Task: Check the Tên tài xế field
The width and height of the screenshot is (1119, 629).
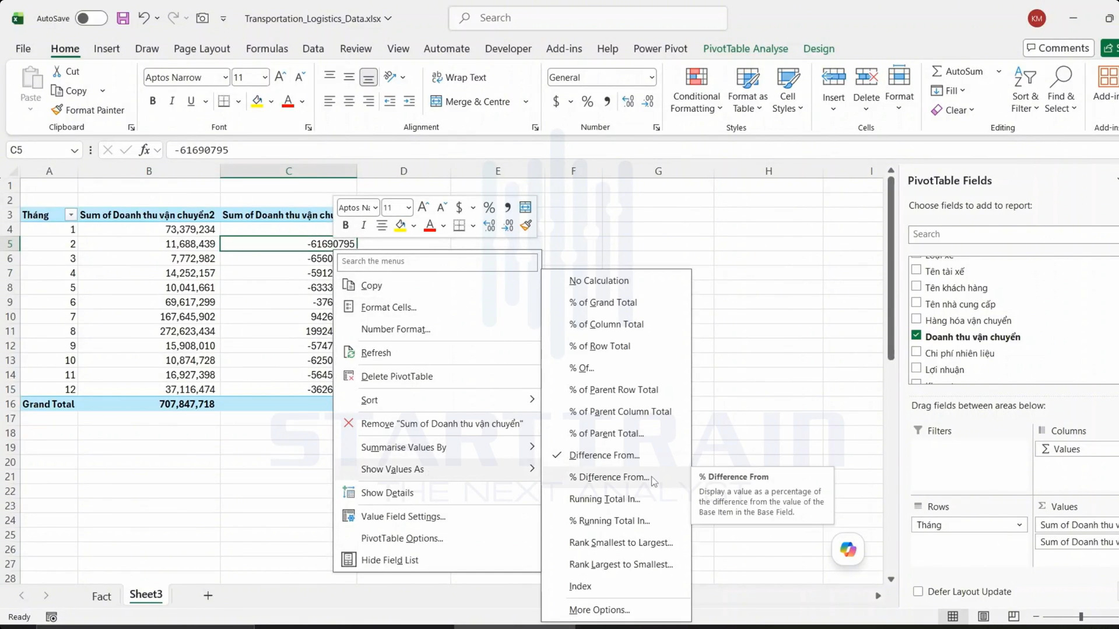Action: [916, 270]
